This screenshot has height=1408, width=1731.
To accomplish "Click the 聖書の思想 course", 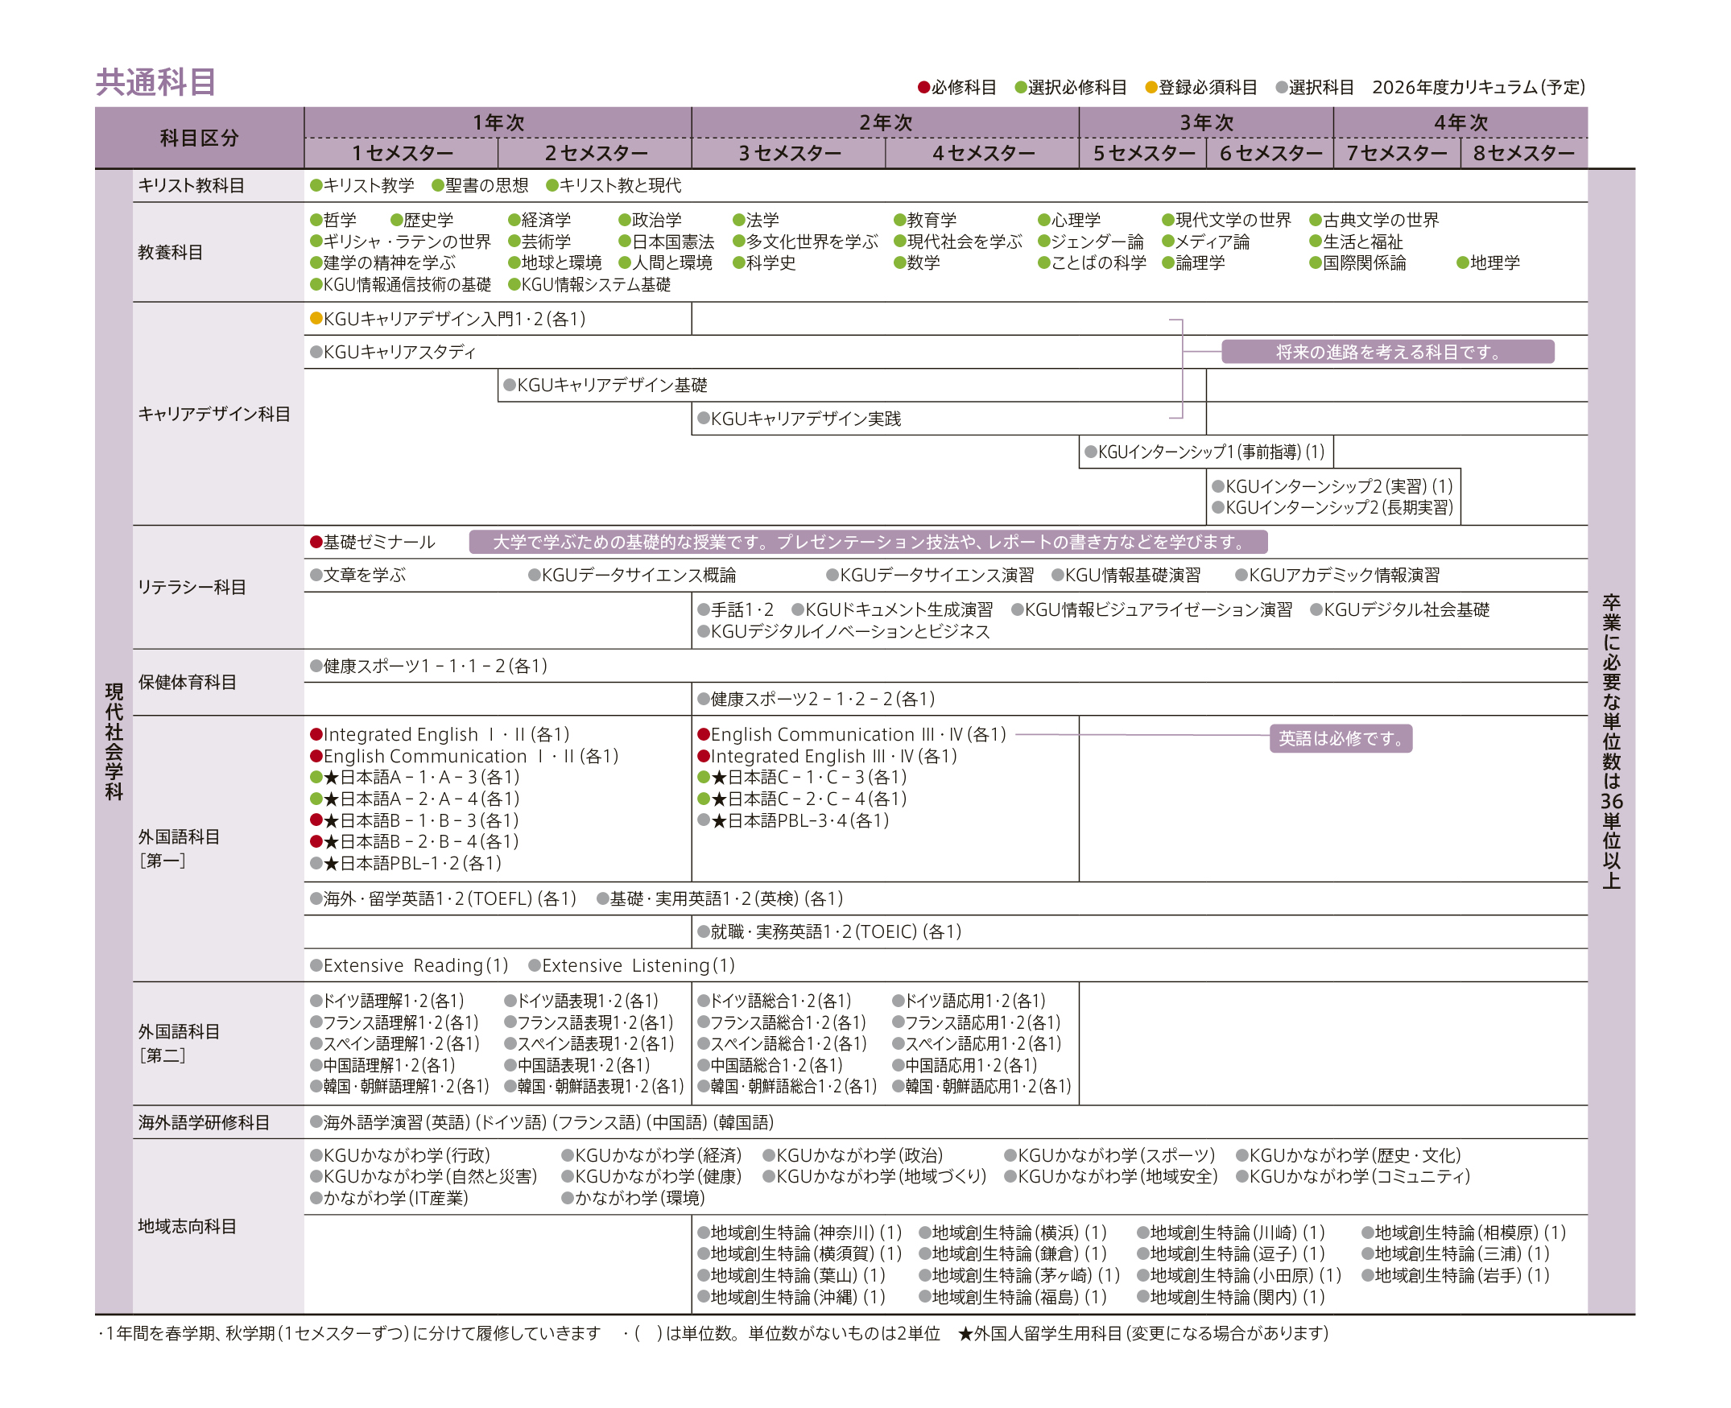I will coord(480,186).
